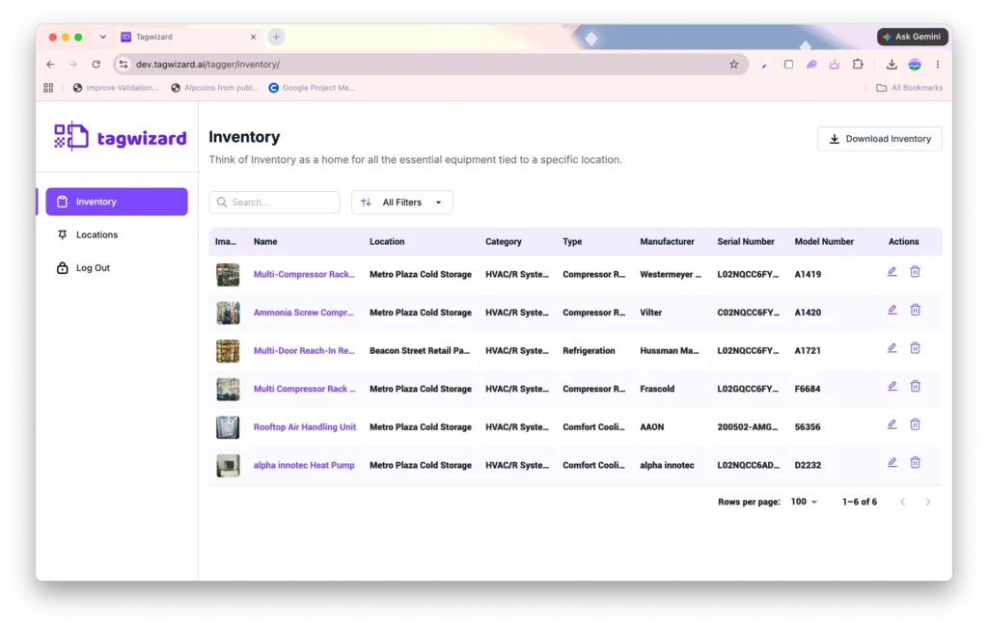The image size is (988, 628).
Task: Edit the Frascold compressor rack row
Action: pyautogui.click(x=892, y=386)
